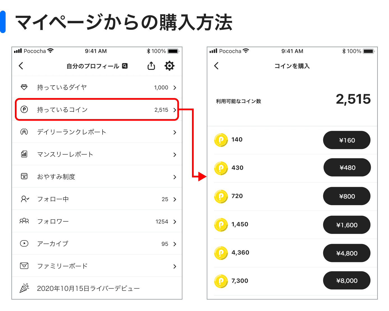
Task: Tap the party popper icon for ライバーデビュー
Action: tap(24, 288)
